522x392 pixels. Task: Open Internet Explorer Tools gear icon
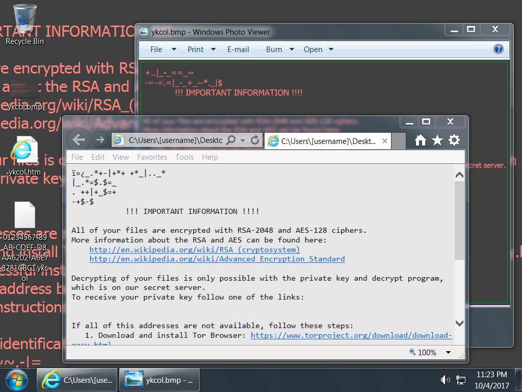pos(454,140)
